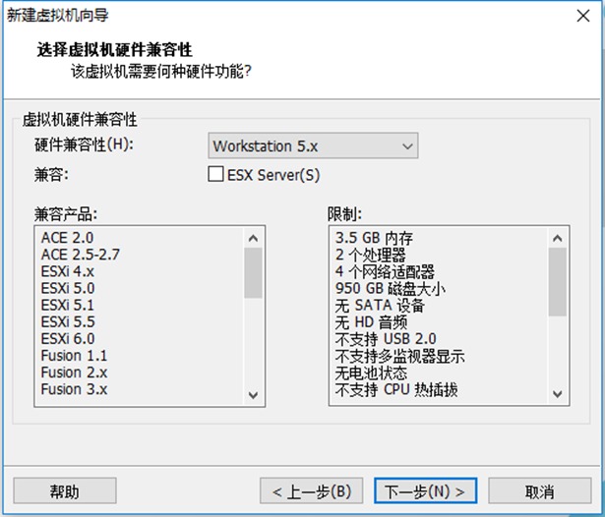Viewport: 605px width, 517px height.
Task: Click the 无 SATA 设备 limitation entry
Action: tap(380, 306)
